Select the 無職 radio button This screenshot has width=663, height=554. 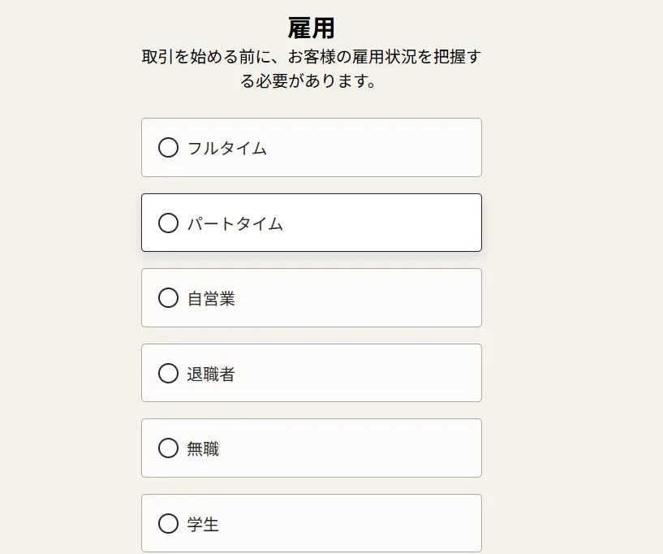[x=168, y=448]
